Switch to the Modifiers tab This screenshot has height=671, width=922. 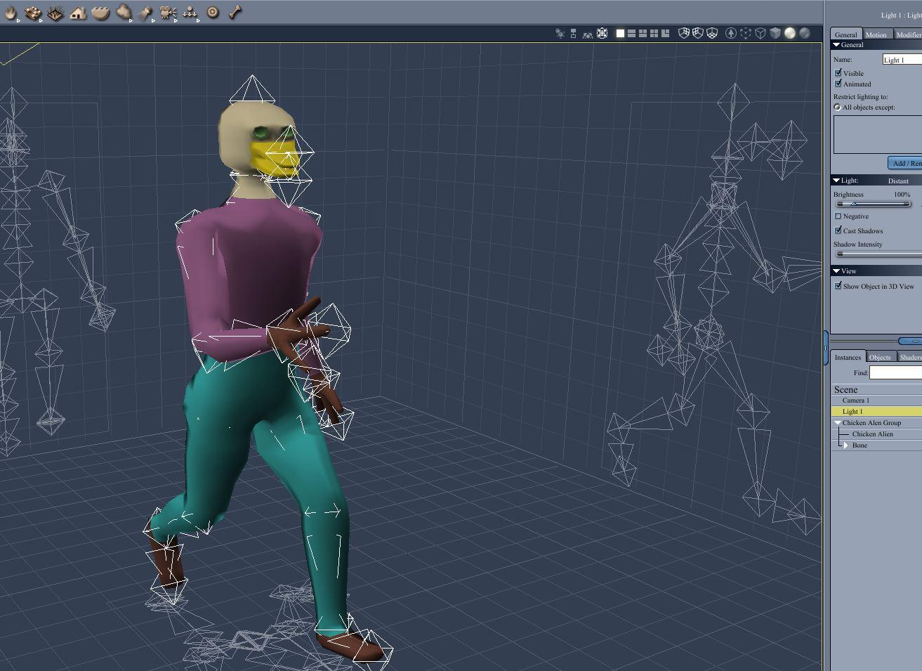tap(907, 34)
